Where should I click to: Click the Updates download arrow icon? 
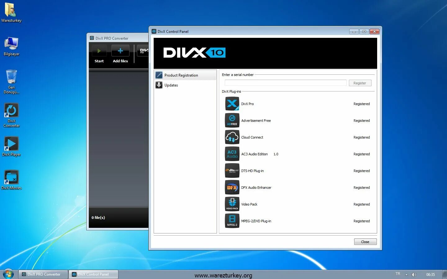coord(159,85)
